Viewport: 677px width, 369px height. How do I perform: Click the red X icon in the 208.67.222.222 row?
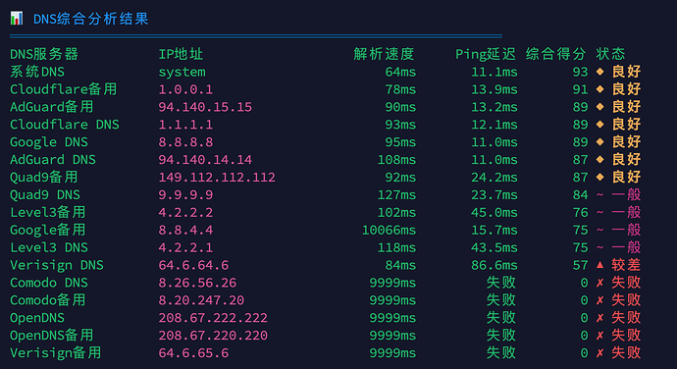click(x=599, y=318)
